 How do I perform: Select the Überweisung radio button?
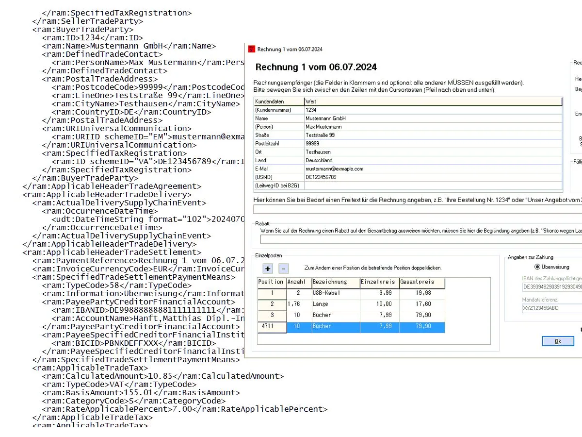coord(537,267)
